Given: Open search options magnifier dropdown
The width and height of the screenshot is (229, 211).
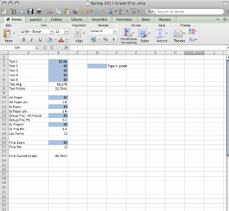Looking at the screenshot, I should [x=150, y=11].
